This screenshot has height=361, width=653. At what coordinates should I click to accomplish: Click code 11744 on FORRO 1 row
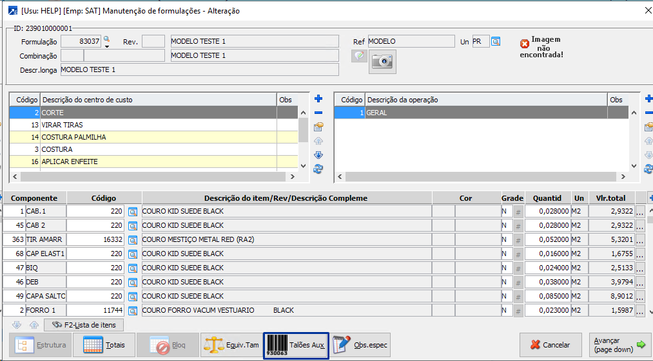tap(95, 311)
